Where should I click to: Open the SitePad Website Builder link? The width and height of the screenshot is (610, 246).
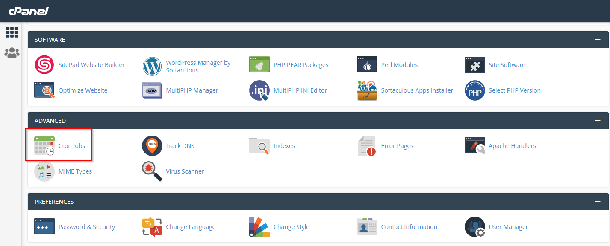[x=91, y=65]
